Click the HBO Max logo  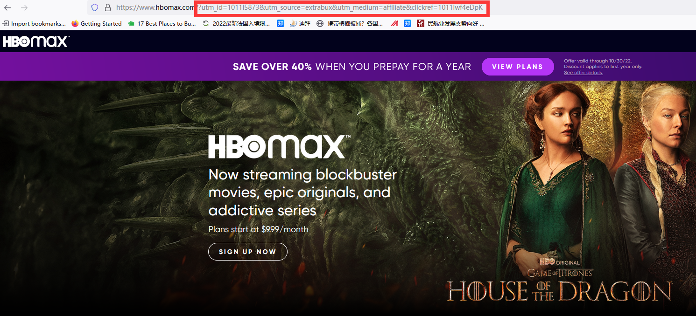[x=35, y=41]
